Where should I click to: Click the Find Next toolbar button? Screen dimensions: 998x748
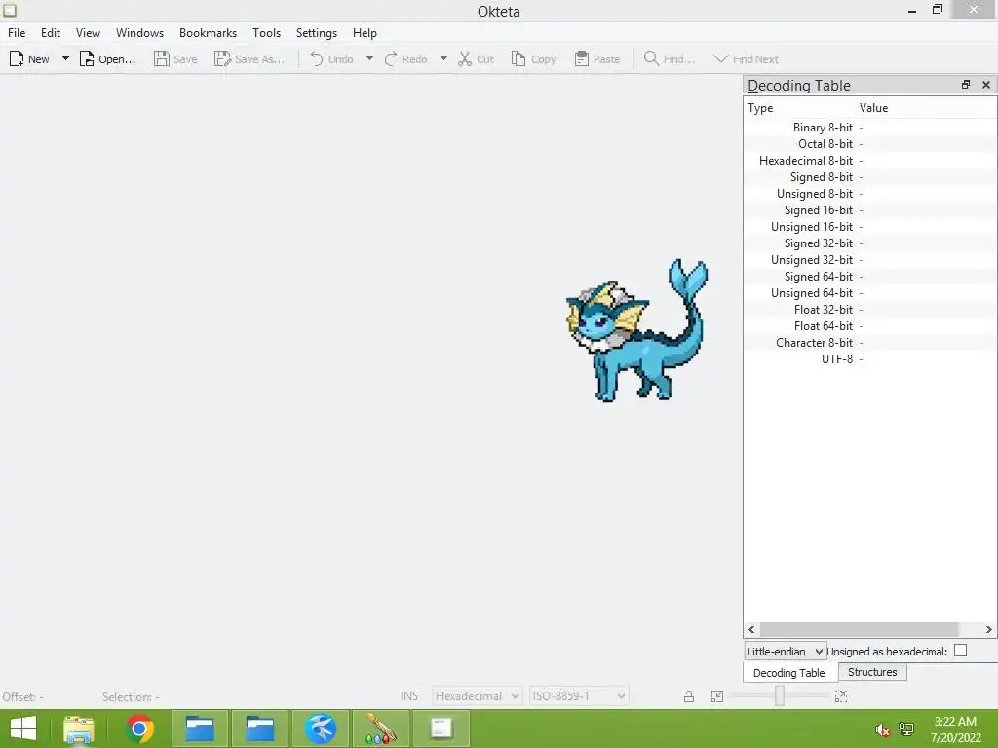click(746, 59)
